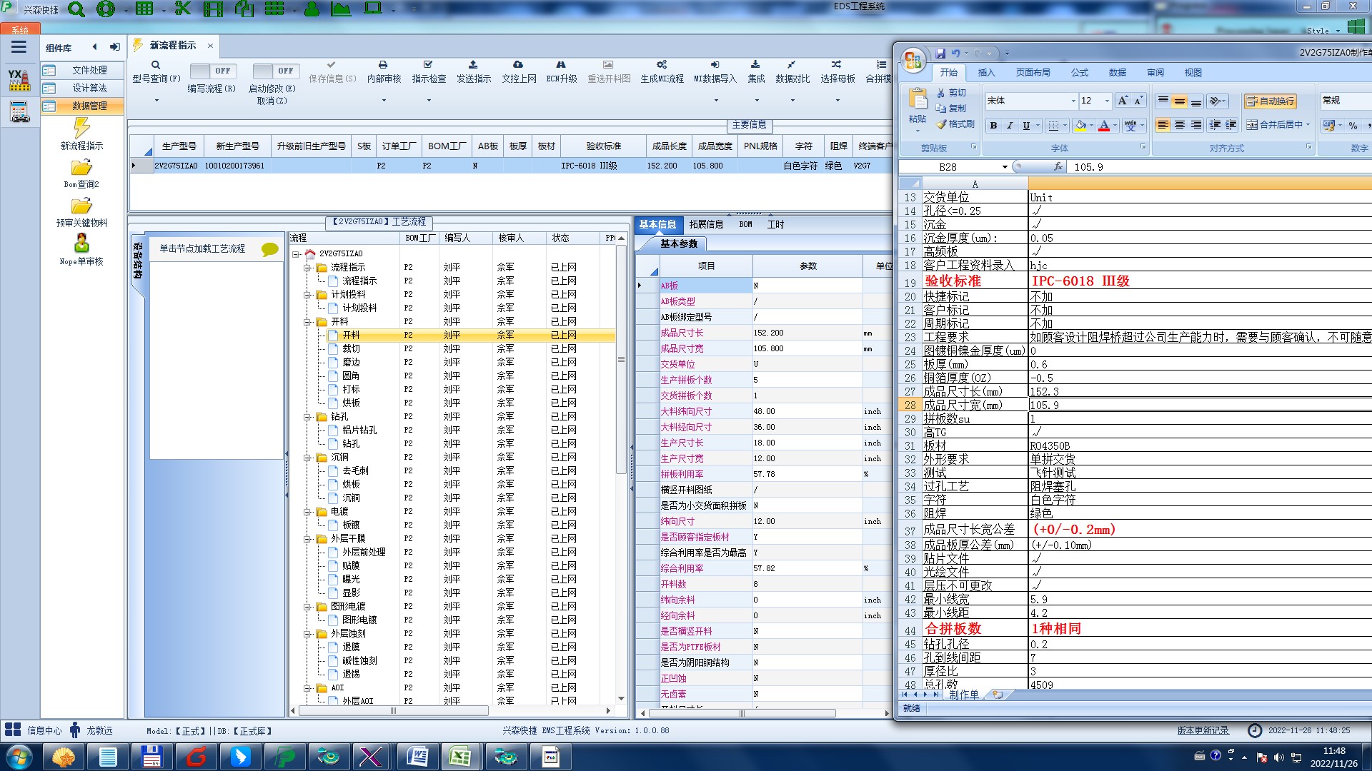Click the 生成MI流程 gears icon
This screenshot has width=1372, height=771.
tap(662, 65)
